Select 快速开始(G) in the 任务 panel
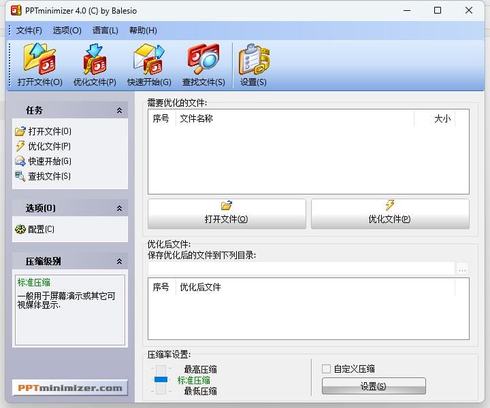 44,161
